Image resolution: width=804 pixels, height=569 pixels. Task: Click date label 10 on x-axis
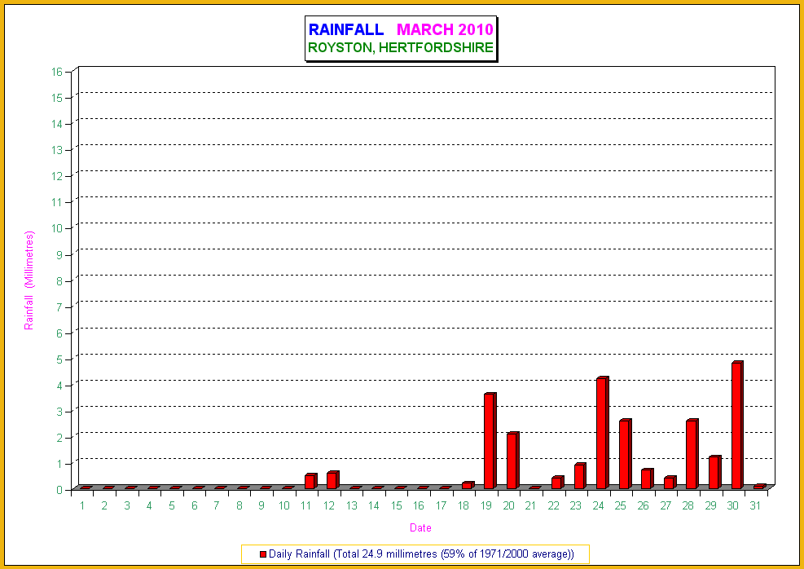coord(284,506)
